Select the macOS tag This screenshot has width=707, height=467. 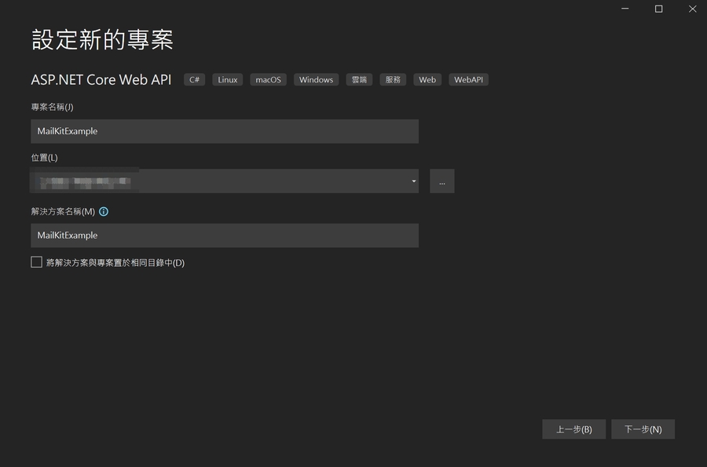tap(268, 79)
